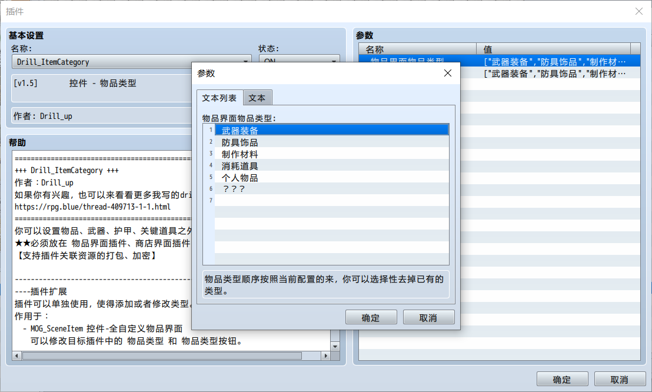This screenshot has height=392, width=652.
Task: Select list entry 个人物品
Action: 332,177
